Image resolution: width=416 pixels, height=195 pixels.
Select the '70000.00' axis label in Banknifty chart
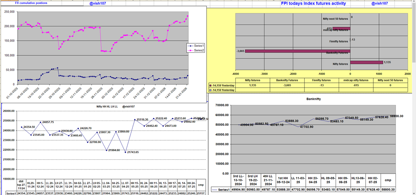click(x=222, y=105)
